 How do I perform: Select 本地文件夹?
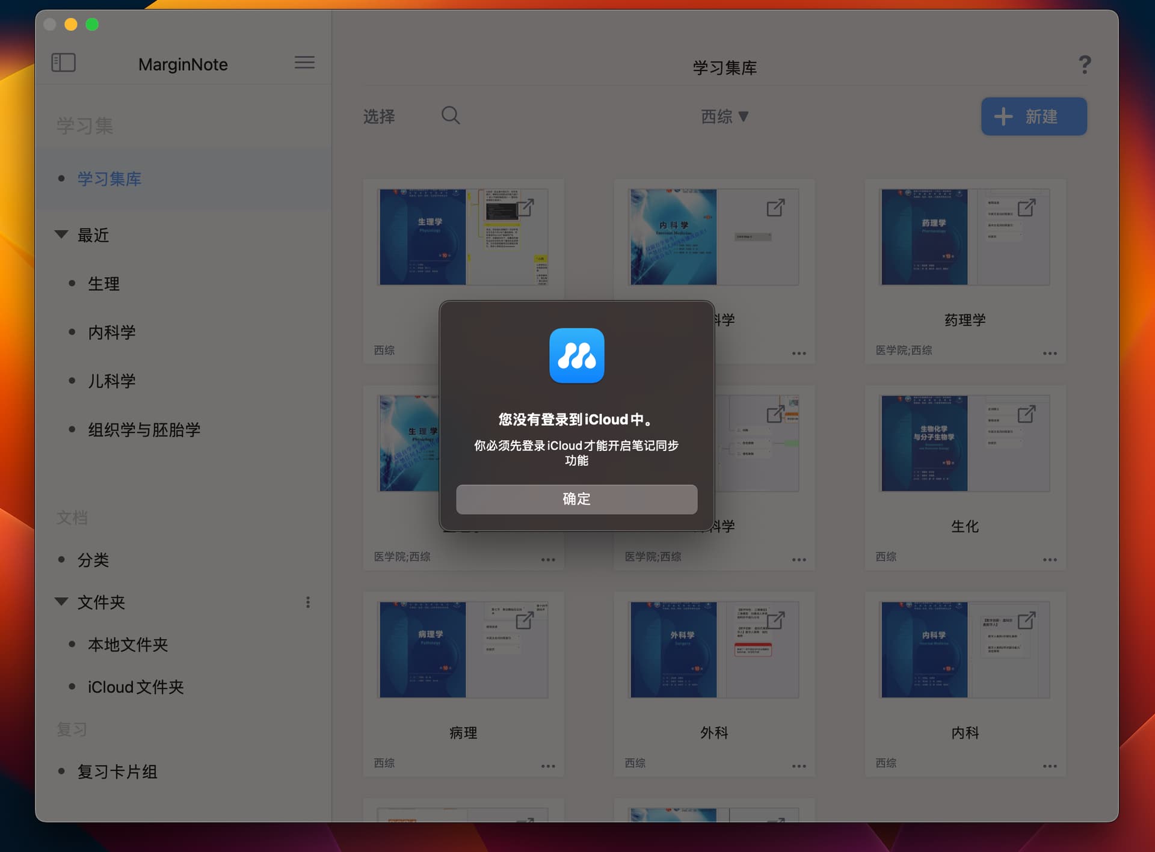point(128,645)
